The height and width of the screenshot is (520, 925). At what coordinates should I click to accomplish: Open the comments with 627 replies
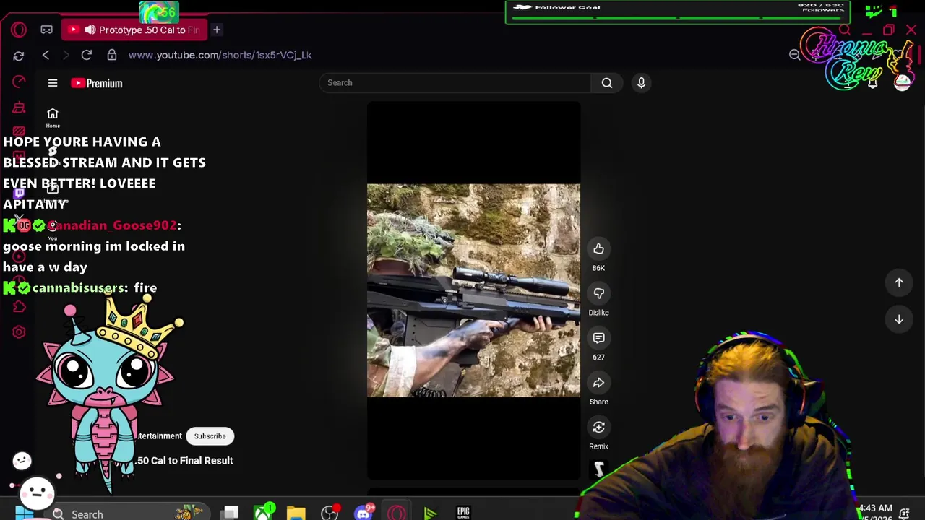click(598, 338)
